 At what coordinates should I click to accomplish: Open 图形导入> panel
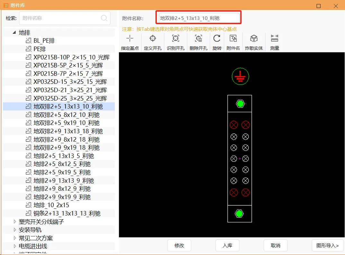327,245
